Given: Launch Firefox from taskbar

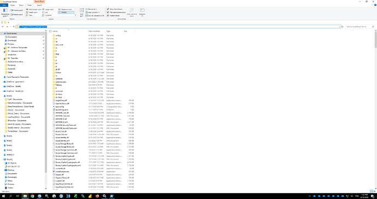Looking at the screenshot, I should tap(97, 196).
